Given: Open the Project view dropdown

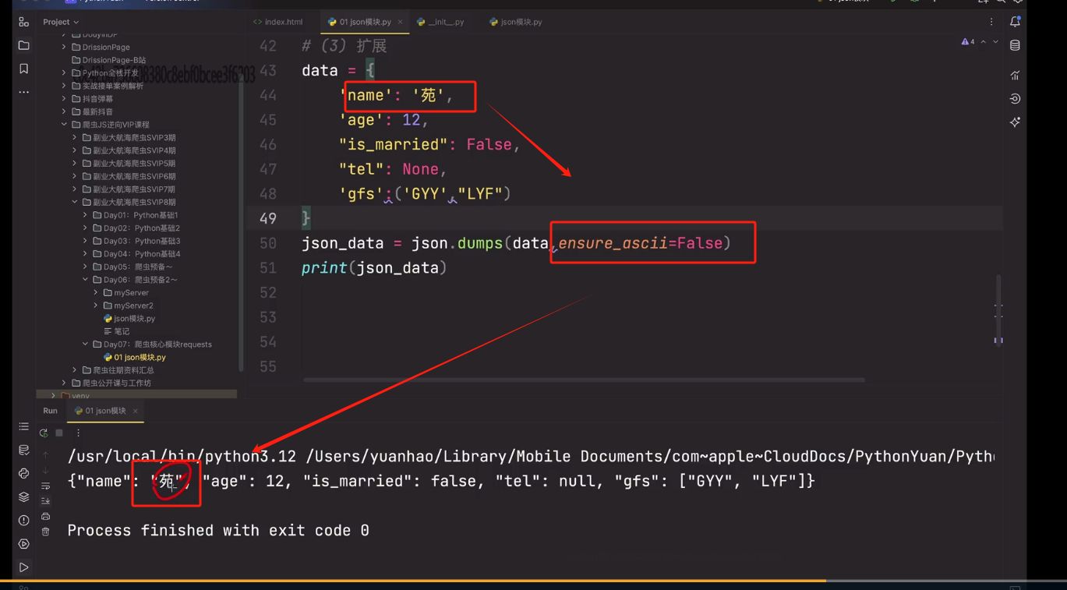Looking at the screenshot, I should 61,22.
